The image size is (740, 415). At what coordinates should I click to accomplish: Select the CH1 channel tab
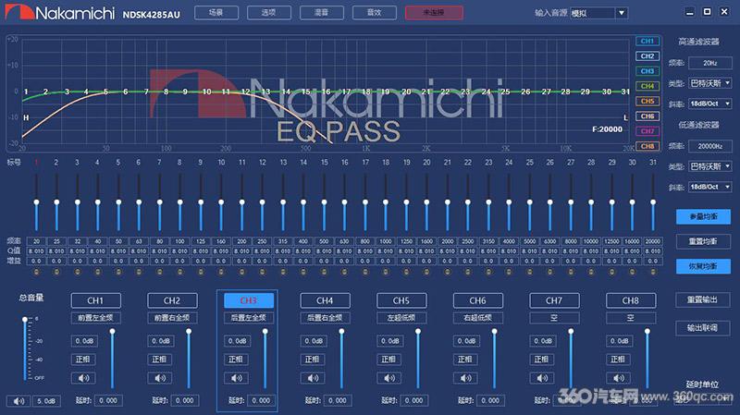click(x=96, y=300)
